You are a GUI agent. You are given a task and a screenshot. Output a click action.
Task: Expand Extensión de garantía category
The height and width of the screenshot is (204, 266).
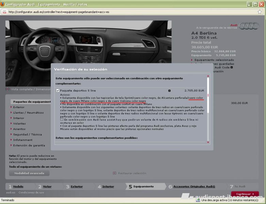29,145
